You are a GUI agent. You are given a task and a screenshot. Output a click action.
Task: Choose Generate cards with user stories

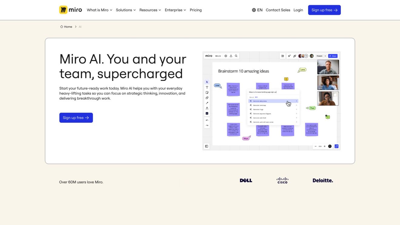pyautogui.click(x=273, y=122)
